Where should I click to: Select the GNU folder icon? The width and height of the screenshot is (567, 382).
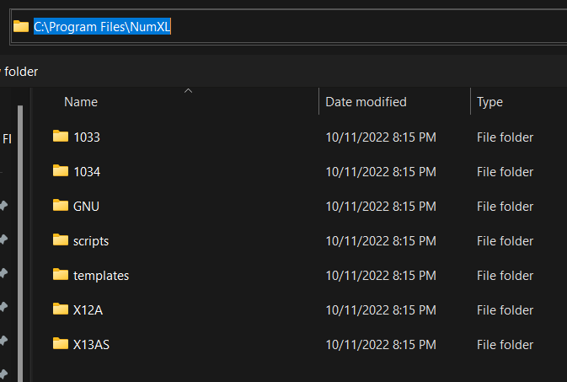click(61, 205)
